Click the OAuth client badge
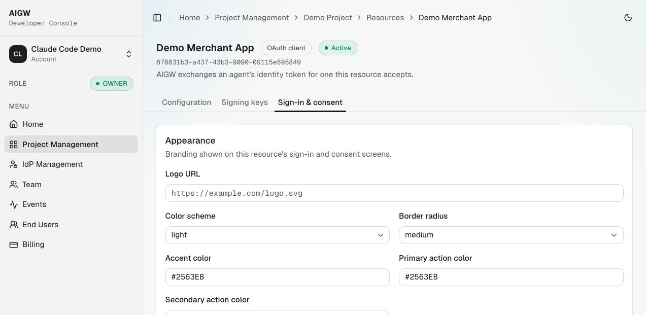This screenshot has height=315, width=646. pyautogui.click(x=286, y=48)
